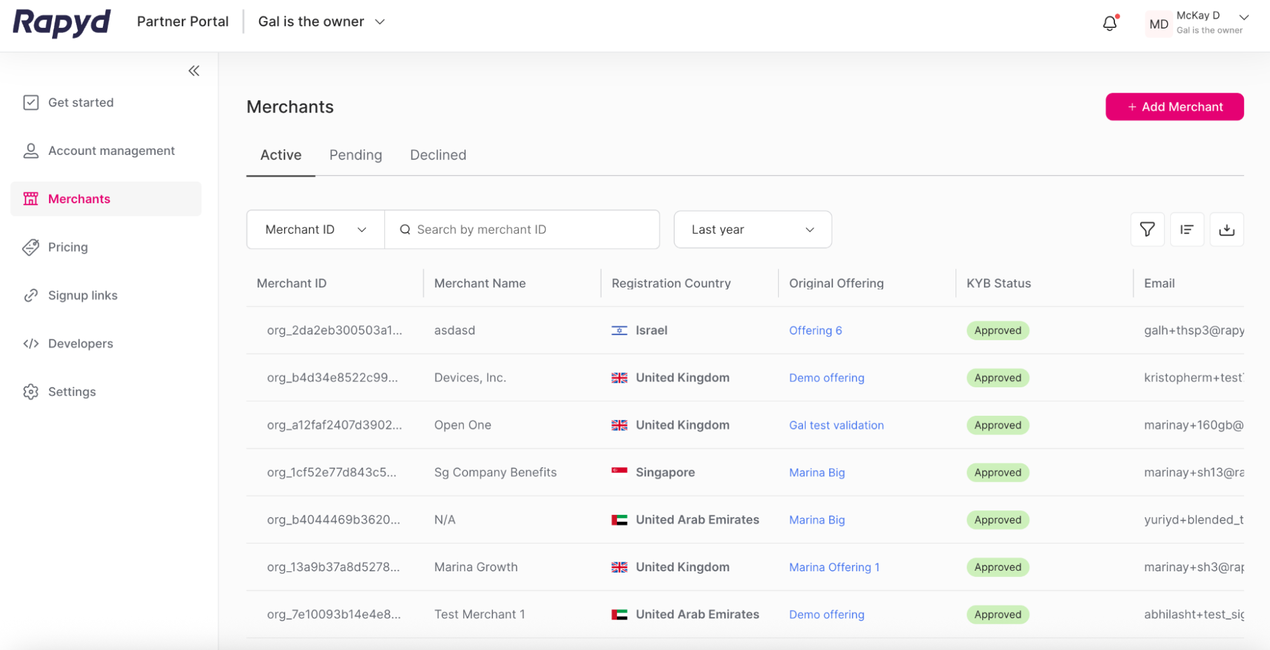Expand the Gal is the owner account switcher
1270x650 pixels.
pos(321,21)
